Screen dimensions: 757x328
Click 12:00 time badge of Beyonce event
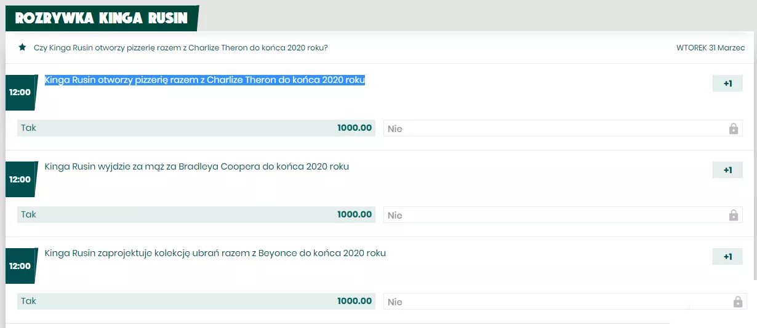[x=20, y=266]
